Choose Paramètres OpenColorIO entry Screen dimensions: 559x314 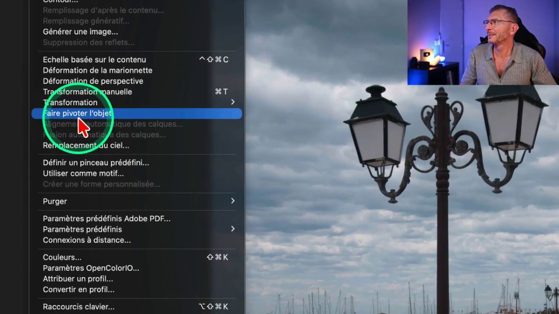tap(91, 268)
